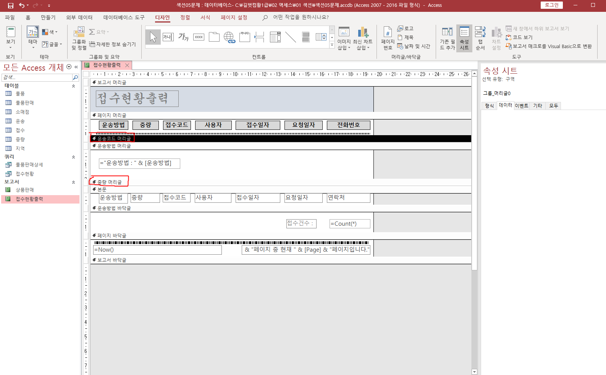Select the Button control with xxxx icon
606x375 pixels.
coord(199,37)
